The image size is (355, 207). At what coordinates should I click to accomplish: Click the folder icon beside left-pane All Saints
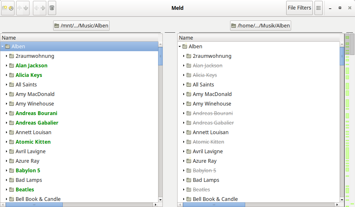(12, 85)
